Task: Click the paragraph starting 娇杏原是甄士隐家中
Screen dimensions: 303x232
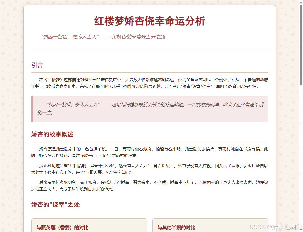Action: pyautogui.click(x=149, y=152)
